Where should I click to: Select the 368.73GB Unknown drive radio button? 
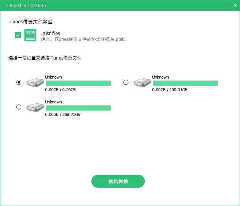pyautogui.click(x=19, y=107)
